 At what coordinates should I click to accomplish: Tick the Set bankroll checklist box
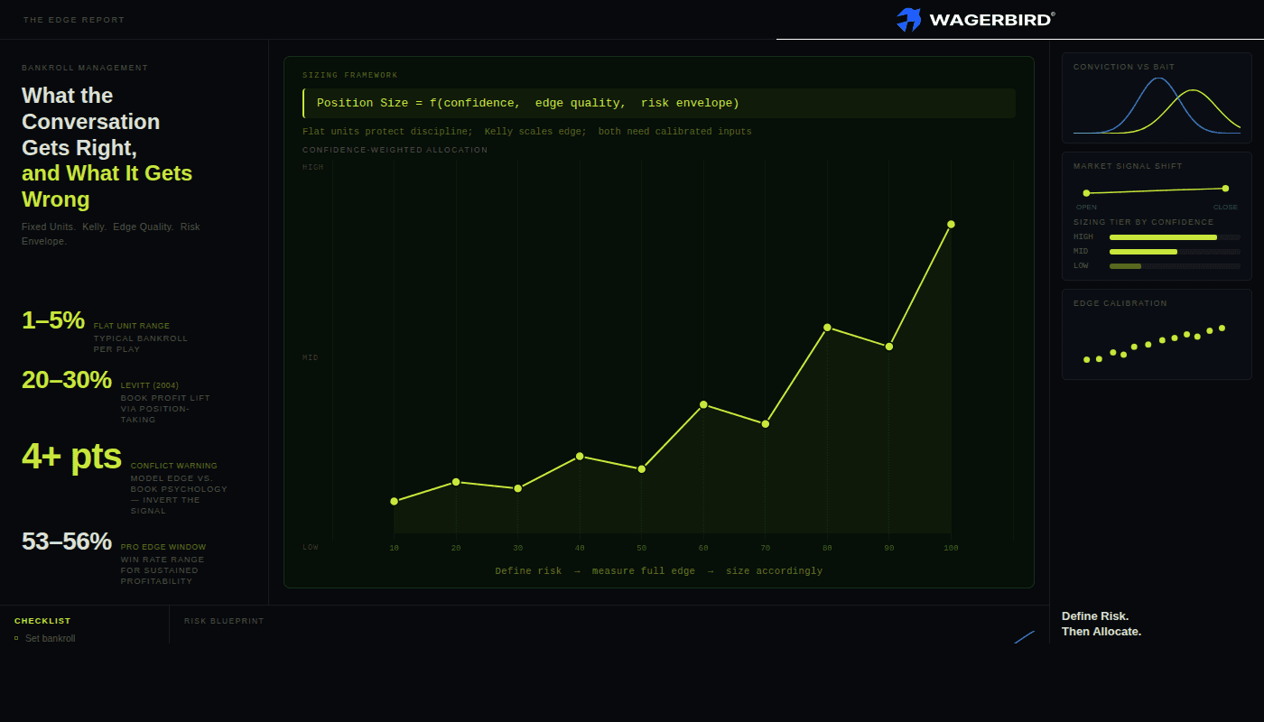pyautogui.click(x=16, y=638)
